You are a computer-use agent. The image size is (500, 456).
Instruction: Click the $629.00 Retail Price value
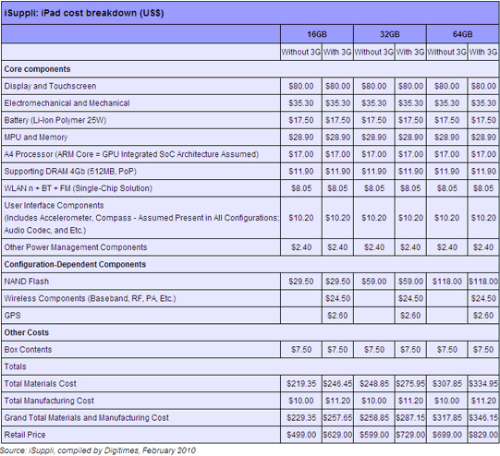(337, 435)
